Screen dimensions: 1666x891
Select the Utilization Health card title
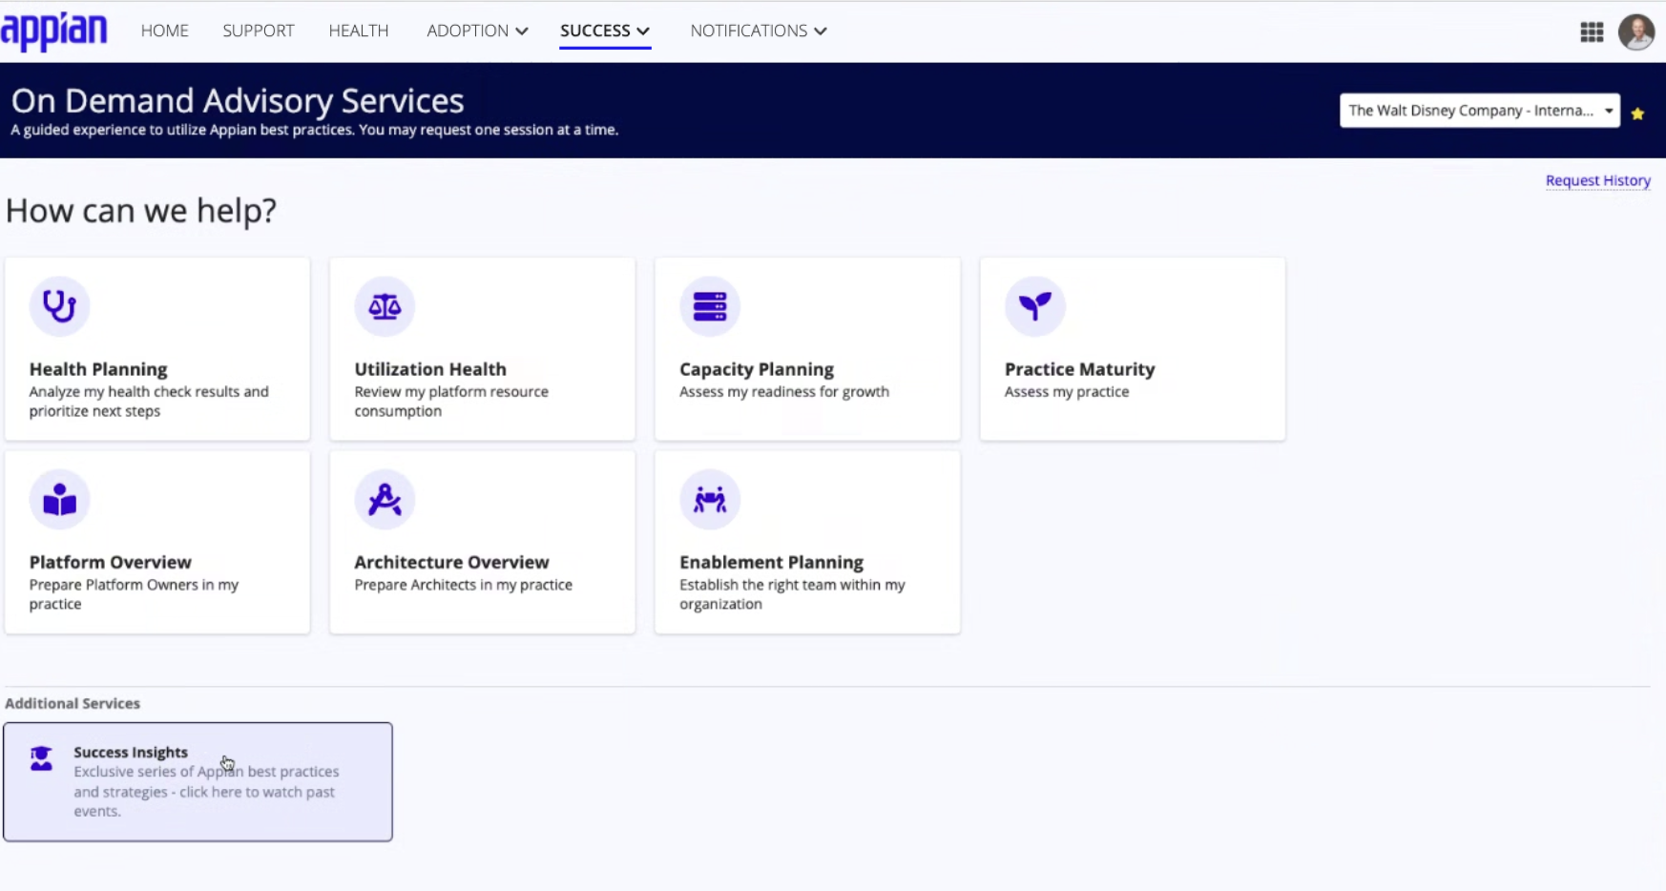430,369
